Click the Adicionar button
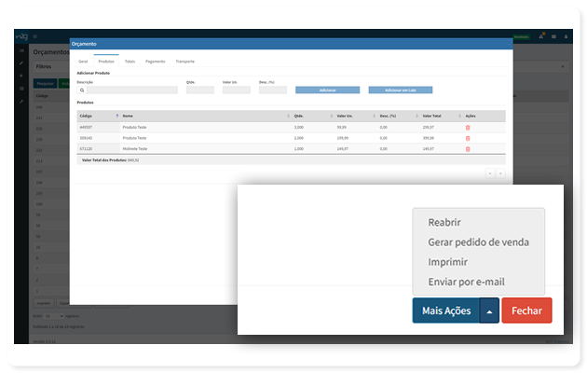587x373 pixels. click(328, 90)
